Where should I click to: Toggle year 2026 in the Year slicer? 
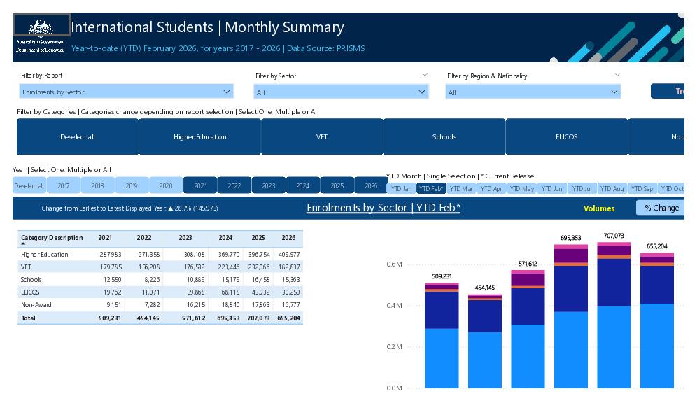click(371, 185)
